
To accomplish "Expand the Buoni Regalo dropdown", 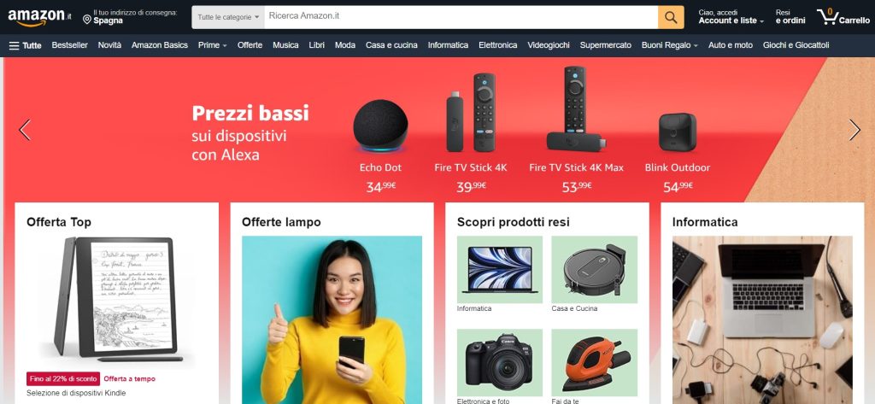I will pos(670,45).
